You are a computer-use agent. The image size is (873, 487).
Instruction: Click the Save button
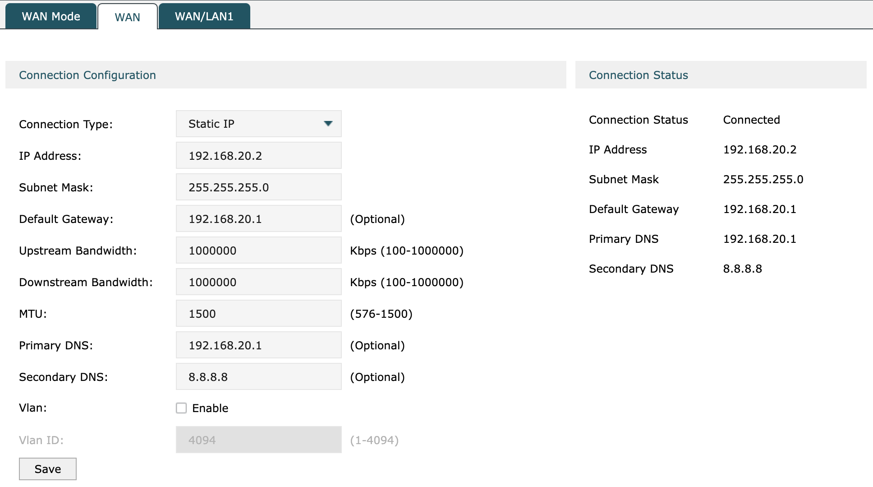click(48, 469)
